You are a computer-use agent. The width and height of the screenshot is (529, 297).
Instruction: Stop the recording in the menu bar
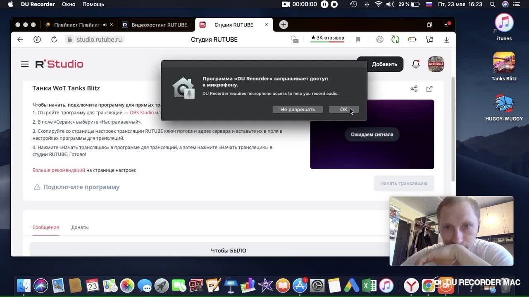[x=334, y=4]
